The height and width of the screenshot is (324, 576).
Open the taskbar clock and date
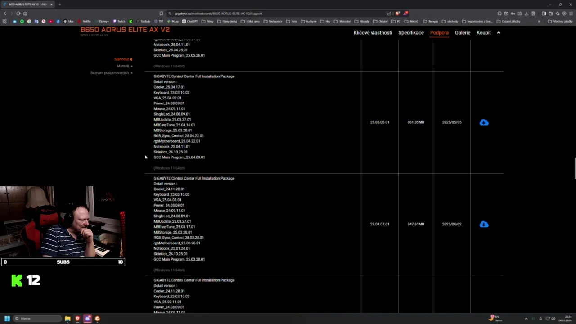(x=565, y=319)
